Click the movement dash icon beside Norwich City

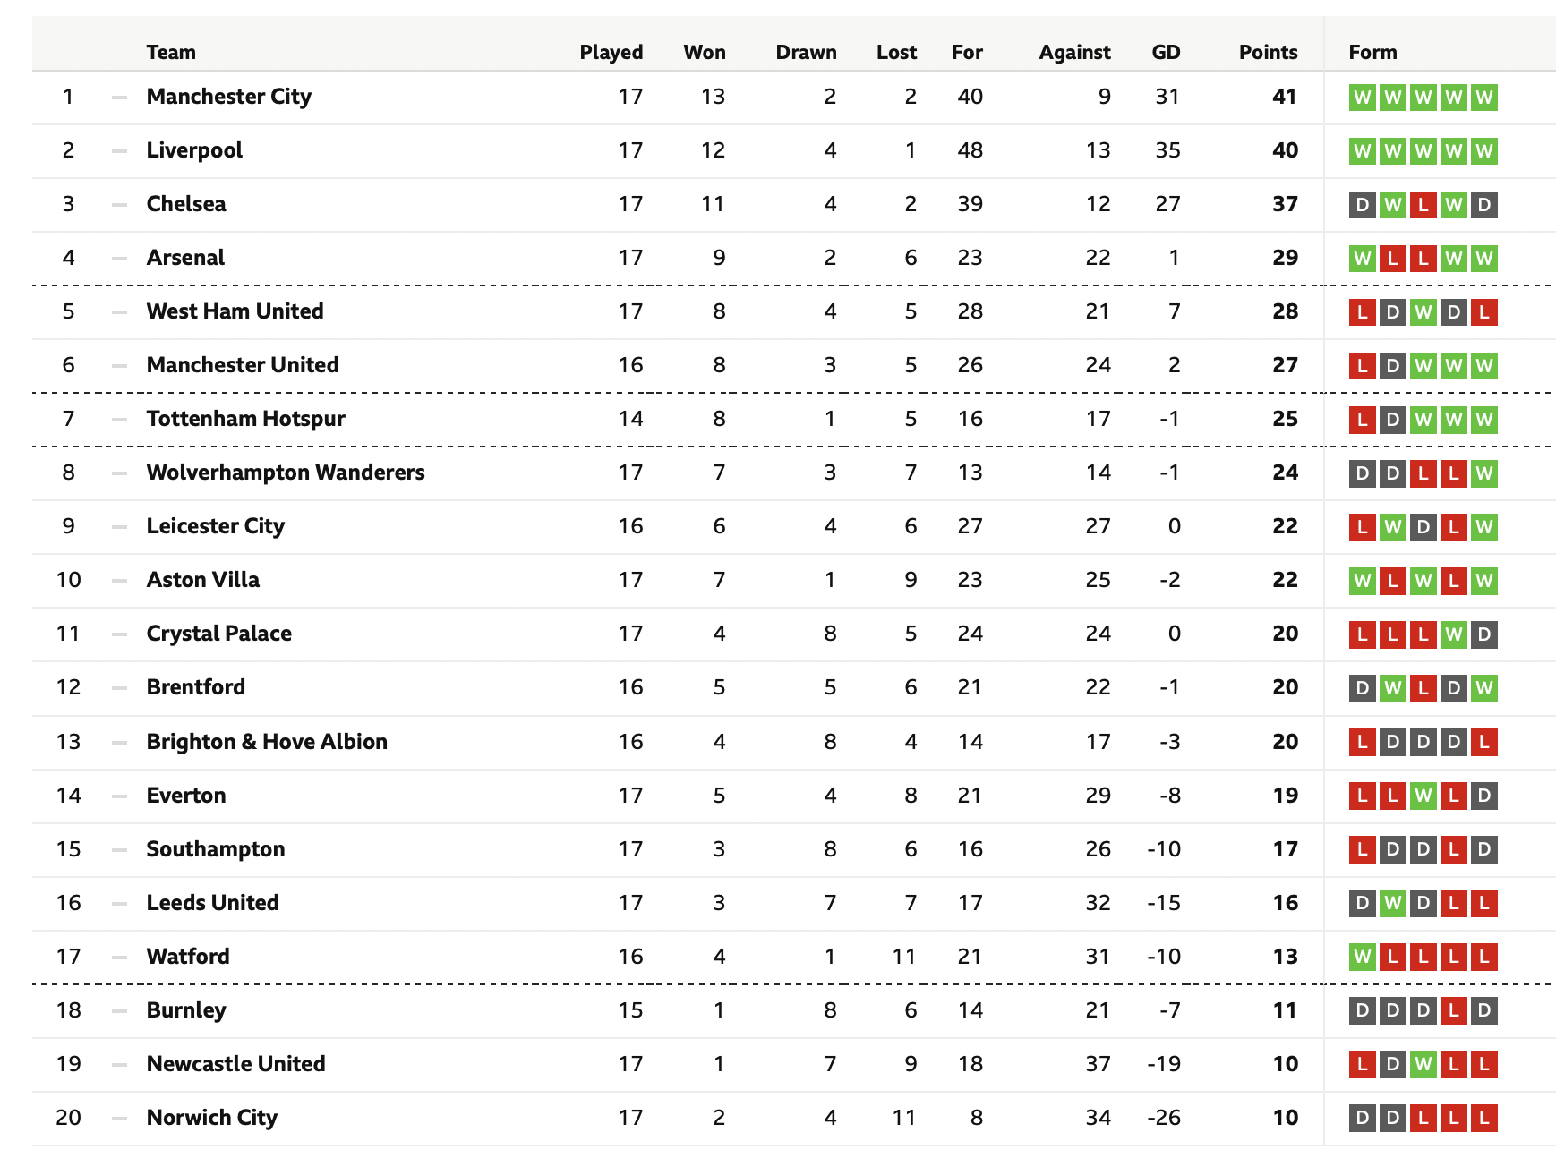[119, 1118]
